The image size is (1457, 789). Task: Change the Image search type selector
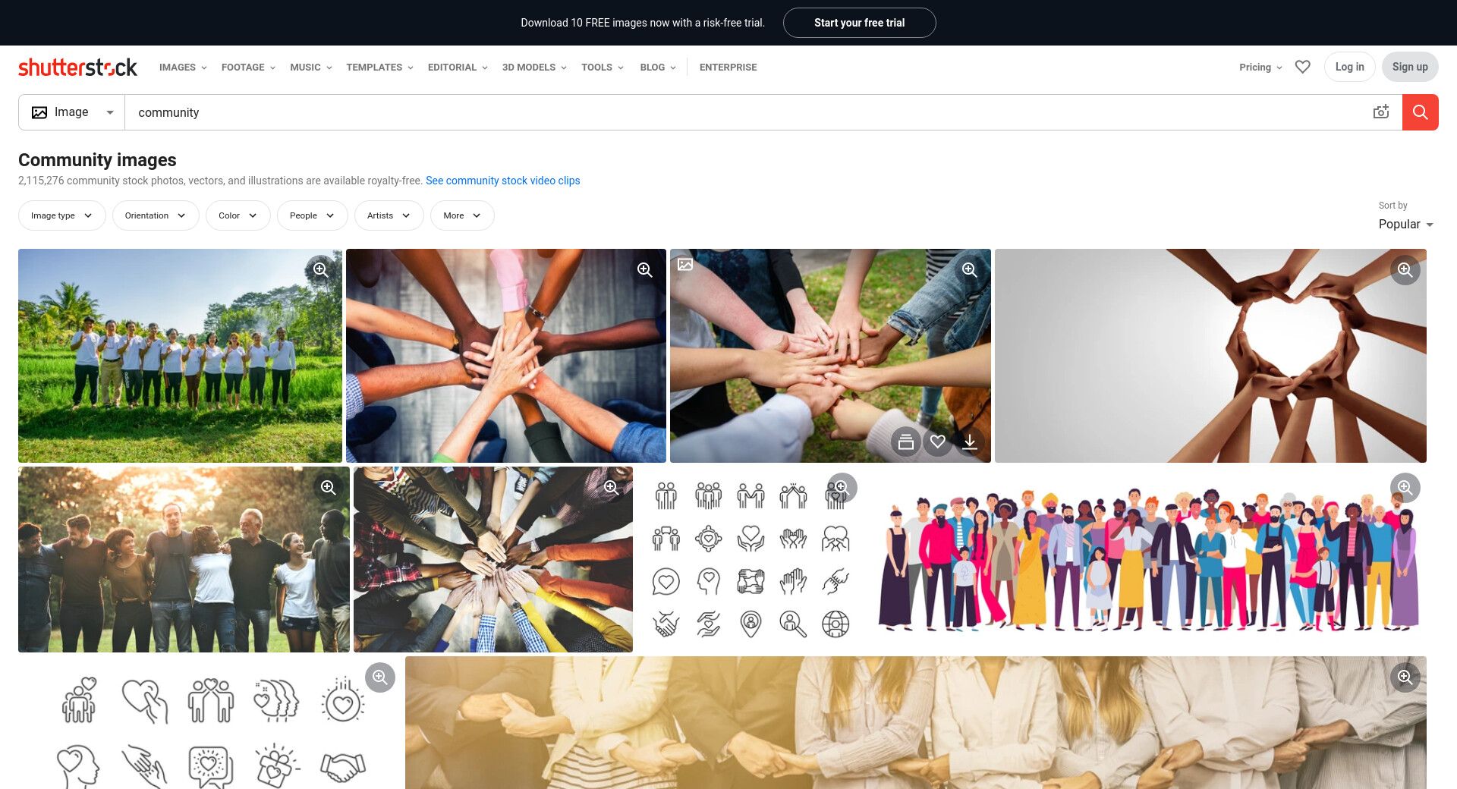[x=72, y=112]
